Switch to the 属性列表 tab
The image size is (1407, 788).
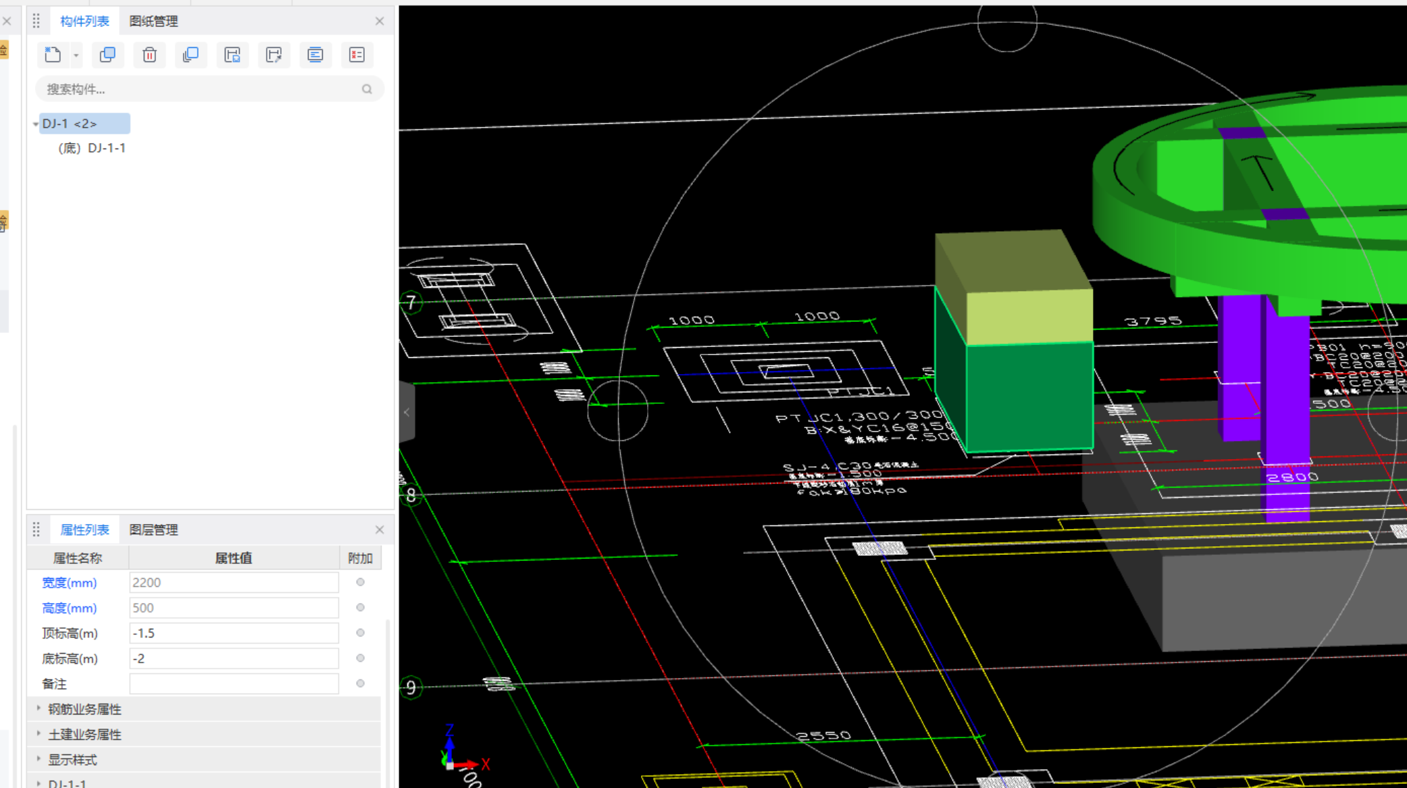(84, 530)
